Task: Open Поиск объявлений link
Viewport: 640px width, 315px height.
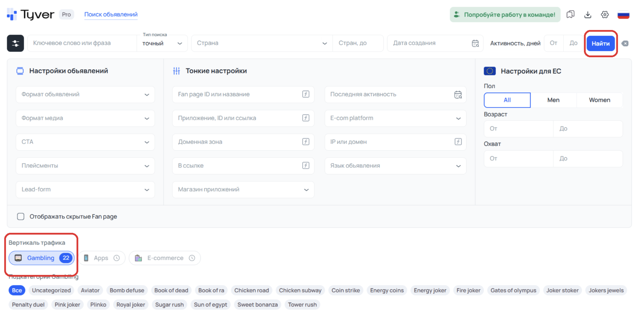Action: (x=111, y=14)
